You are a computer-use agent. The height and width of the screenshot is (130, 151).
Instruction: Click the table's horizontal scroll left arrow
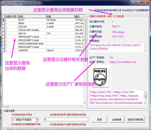4,106
